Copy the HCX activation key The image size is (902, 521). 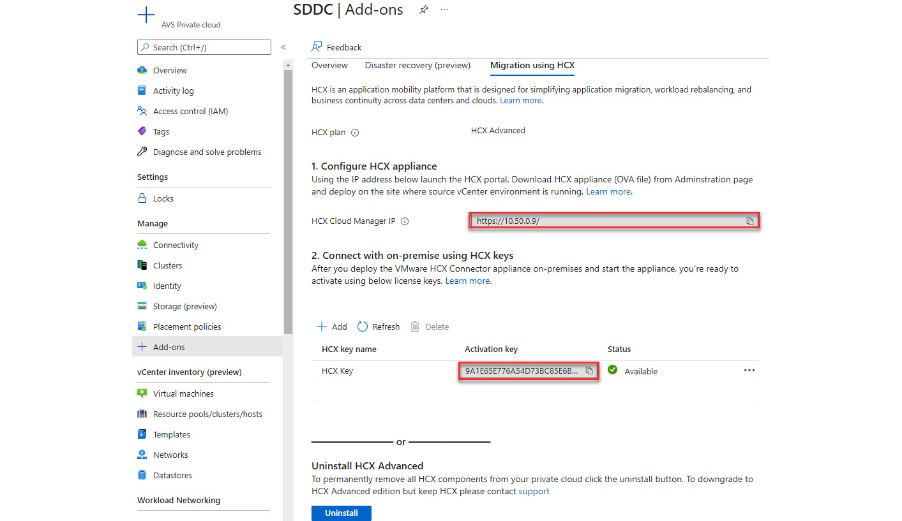pyautogui.click(x=589, y=371)
